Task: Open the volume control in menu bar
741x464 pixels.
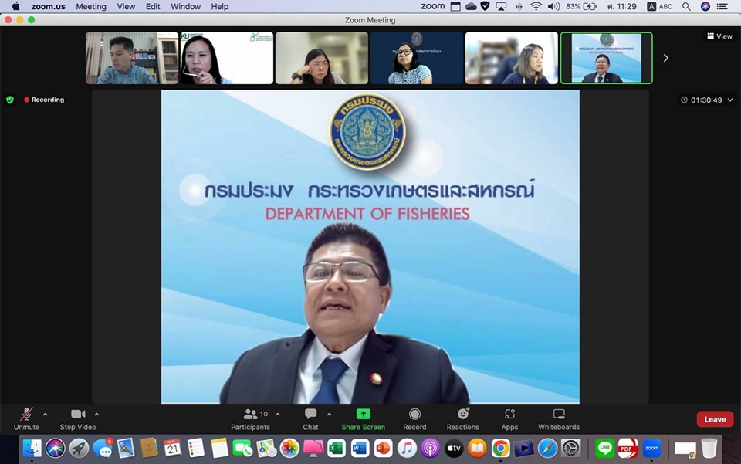Action: [553, 7]
